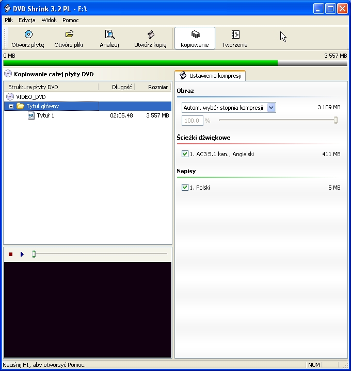
Task: Stop the preview with the red stop button
Action: tap(10, 254)
